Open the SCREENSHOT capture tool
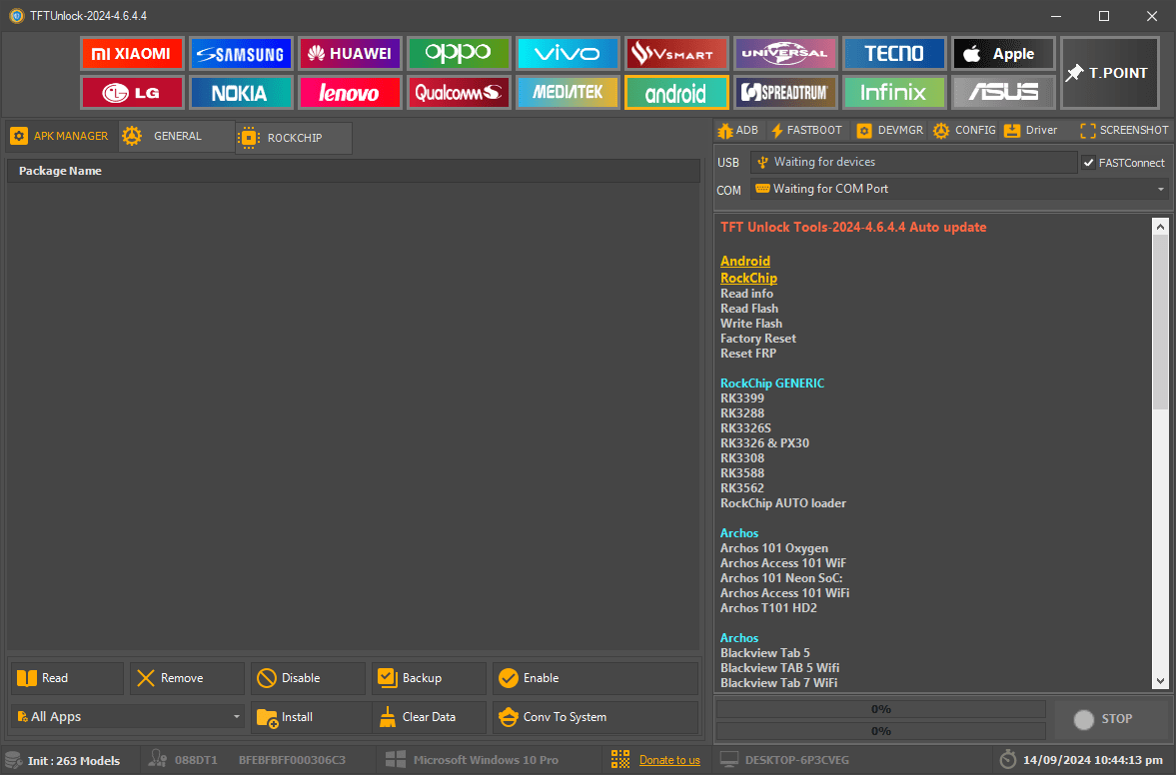This screenshot has width=1176, height=775. click(x=1124, y=130)
